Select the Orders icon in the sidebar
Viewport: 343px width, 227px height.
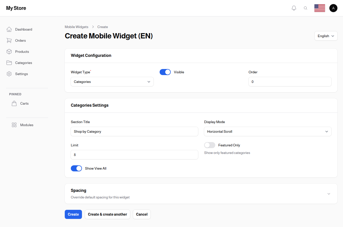click(9, 40)
